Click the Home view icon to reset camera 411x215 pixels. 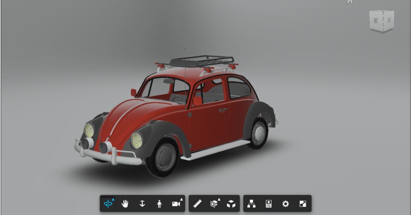[x=350, y=2]
